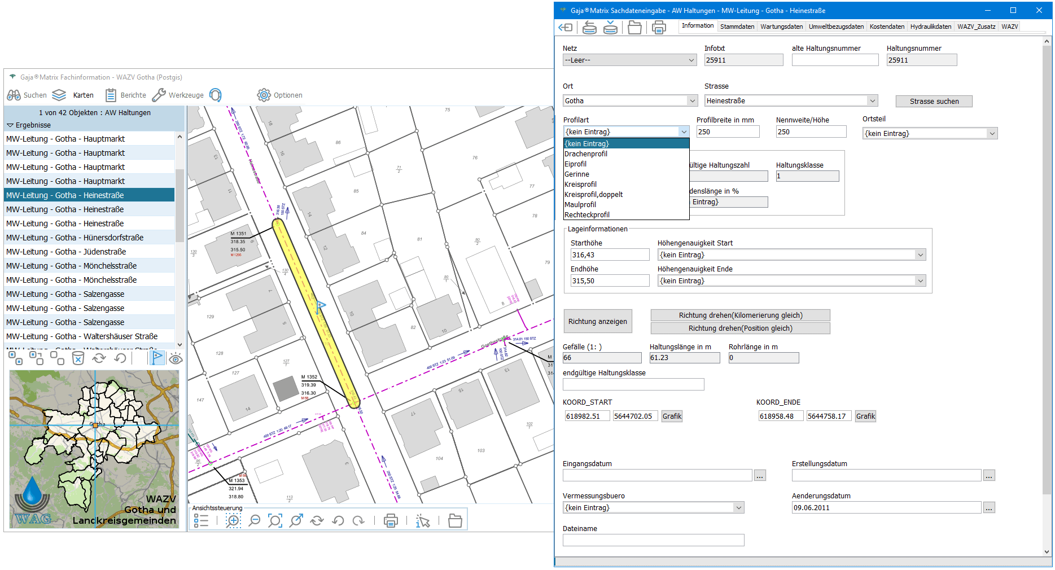Click the results list scrollbar down arrow
This screenshot has height=570, width=1055.
click(x=180, y=344)
